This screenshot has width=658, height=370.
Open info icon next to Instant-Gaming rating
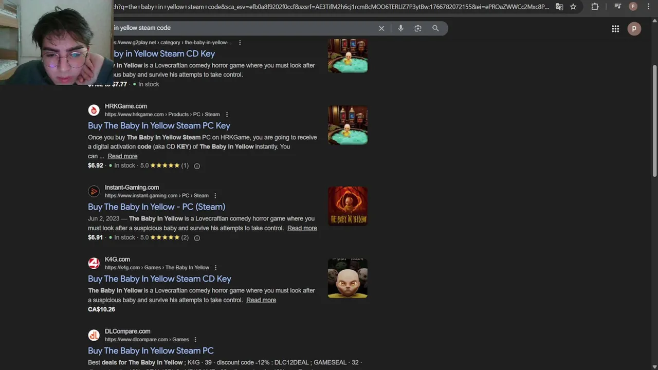(197, 238)
